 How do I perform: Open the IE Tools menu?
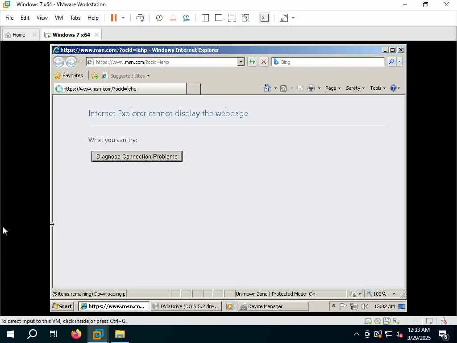[x=378, y=88]
